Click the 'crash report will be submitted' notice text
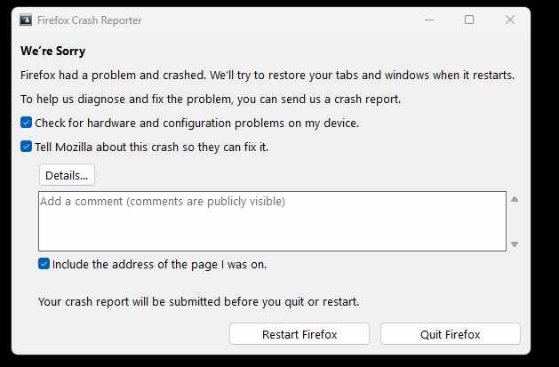The height and width of the screenshot is (367, 559). point(198,301)
